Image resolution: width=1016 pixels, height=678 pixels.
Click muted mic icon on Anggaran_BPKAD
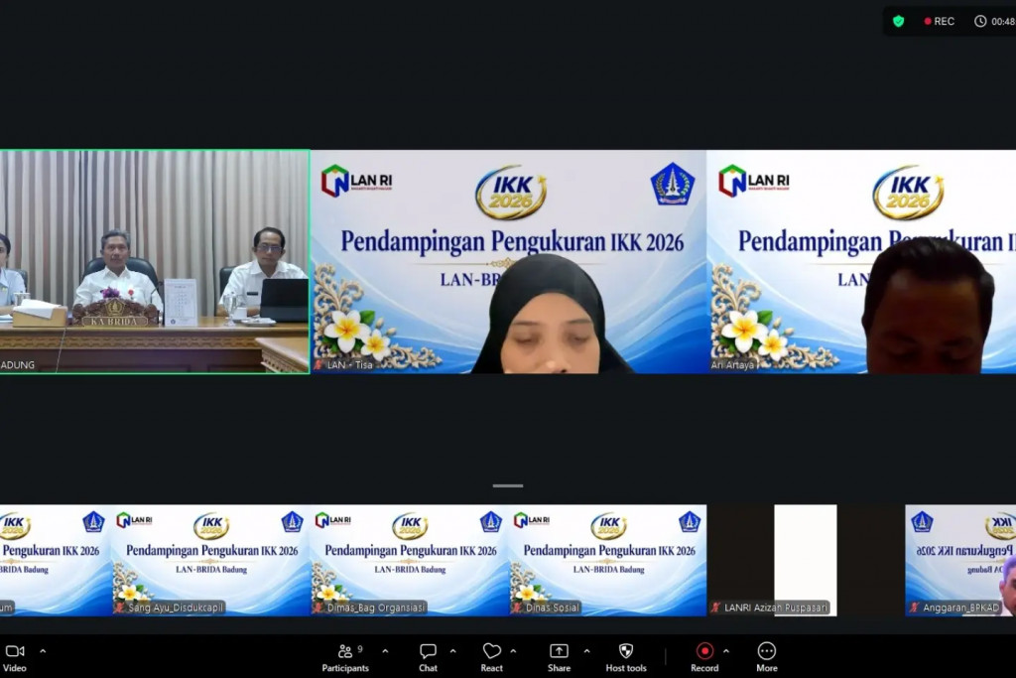[x=914, y=608]
